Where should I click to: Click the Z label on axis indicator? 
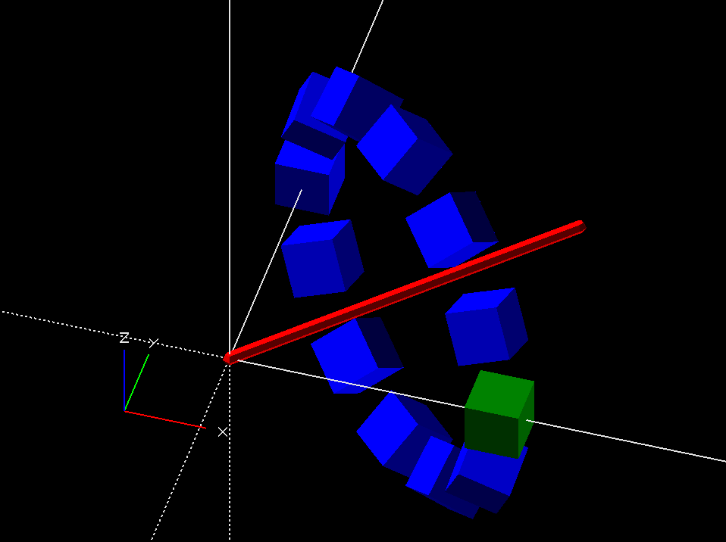click(x=124, y=338)
